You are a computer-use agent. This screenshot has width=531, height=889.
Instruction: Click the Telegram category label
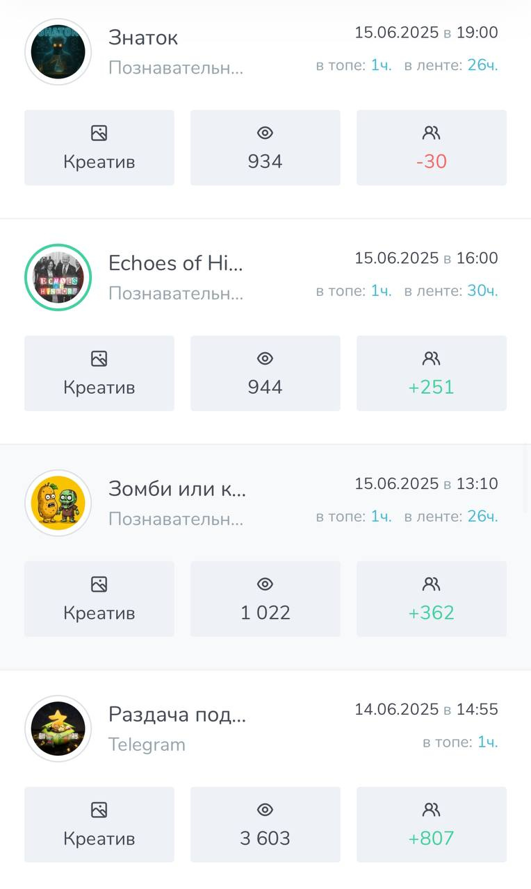click(147, 745)
